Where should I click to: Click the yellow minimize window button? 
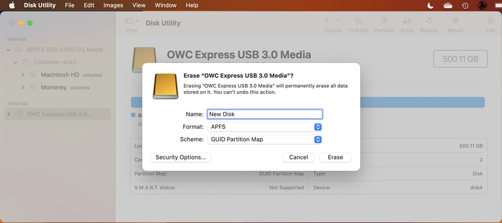[21, 23]
